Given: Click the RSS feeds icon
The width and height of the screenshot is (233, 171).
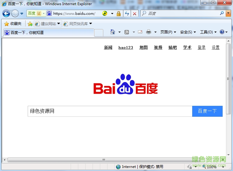Looking at the screenshot, I should tap(127, 32).
